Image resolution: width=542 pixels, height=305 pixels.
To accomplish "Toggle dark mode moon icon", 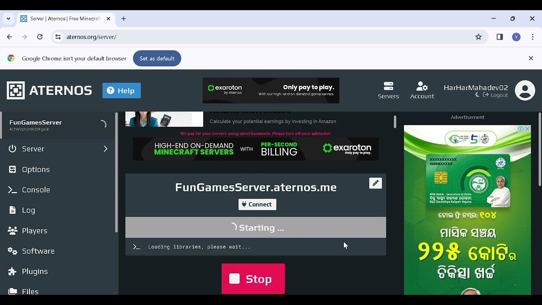I will [x=477, y=95].
